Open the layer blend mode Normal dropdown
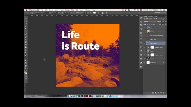Image resolution: width=191 pixels, height=107 pixels. (150, 22)
